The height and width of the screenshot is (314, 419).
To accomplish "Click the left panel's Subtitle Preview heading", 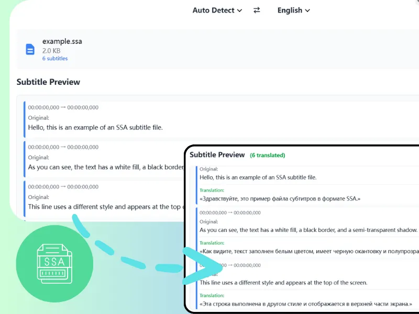I will coord(48,82).
